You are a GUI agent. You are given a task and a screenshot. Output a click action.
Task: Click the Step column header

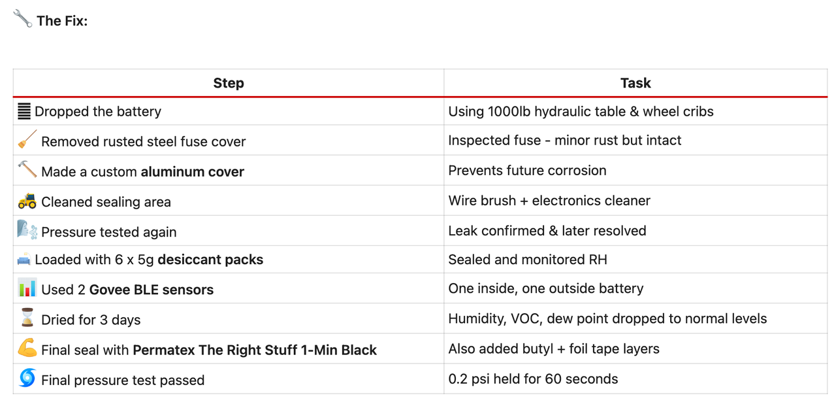tap(229, 83)
